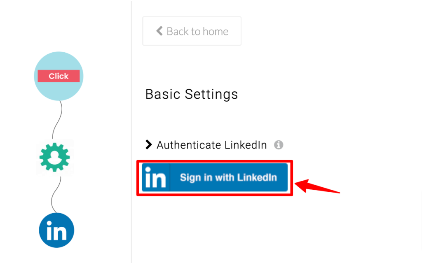Screen dimensions: 422x263
Task: Expand the Authenticate LinkedIn chevron
Action: [148, 144]
